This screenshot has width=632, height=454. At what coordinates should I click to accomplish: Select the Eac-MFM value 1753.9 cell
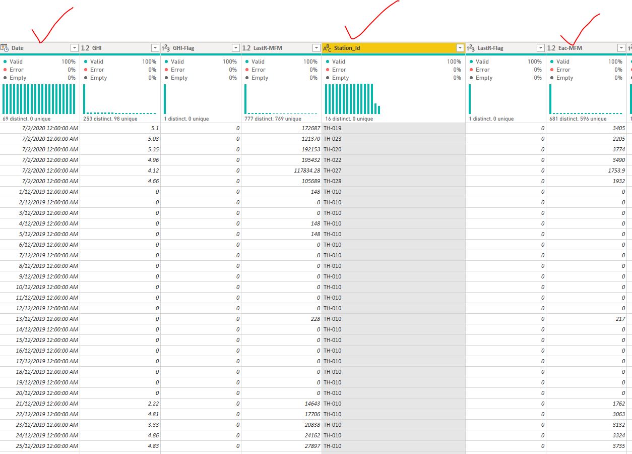587,171
